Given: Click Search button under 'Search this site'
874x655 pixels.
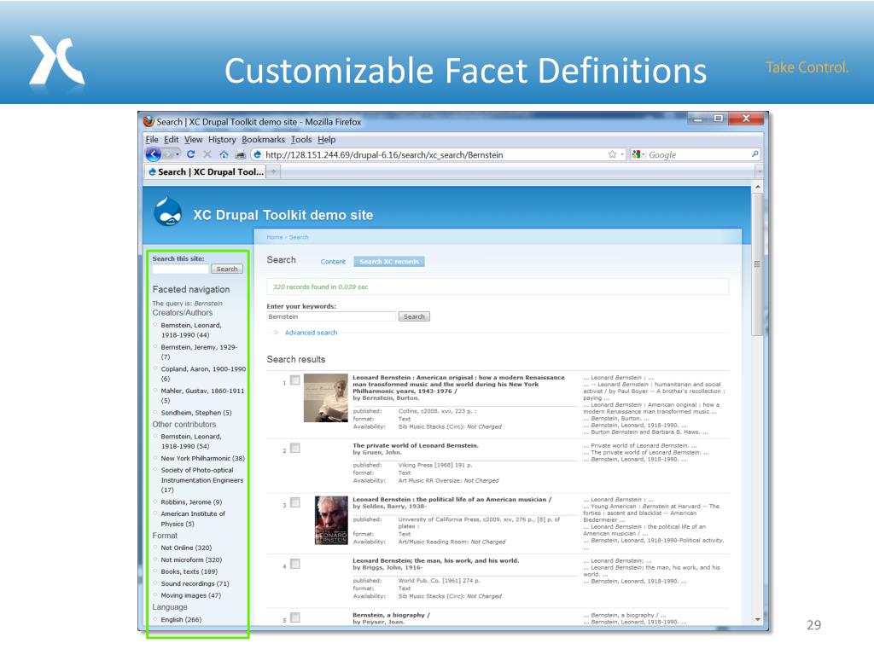Looking at the screenshot, I should tap(227, 269).
